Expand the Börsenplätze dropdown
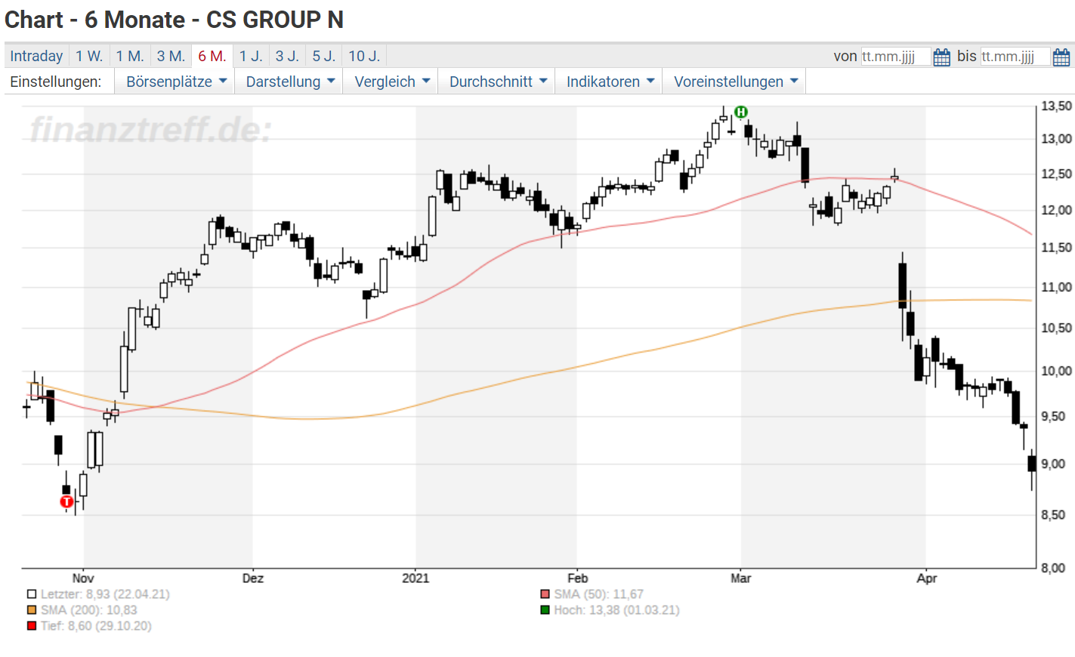This screenshot has height=657, width=1075. [176, 82]
